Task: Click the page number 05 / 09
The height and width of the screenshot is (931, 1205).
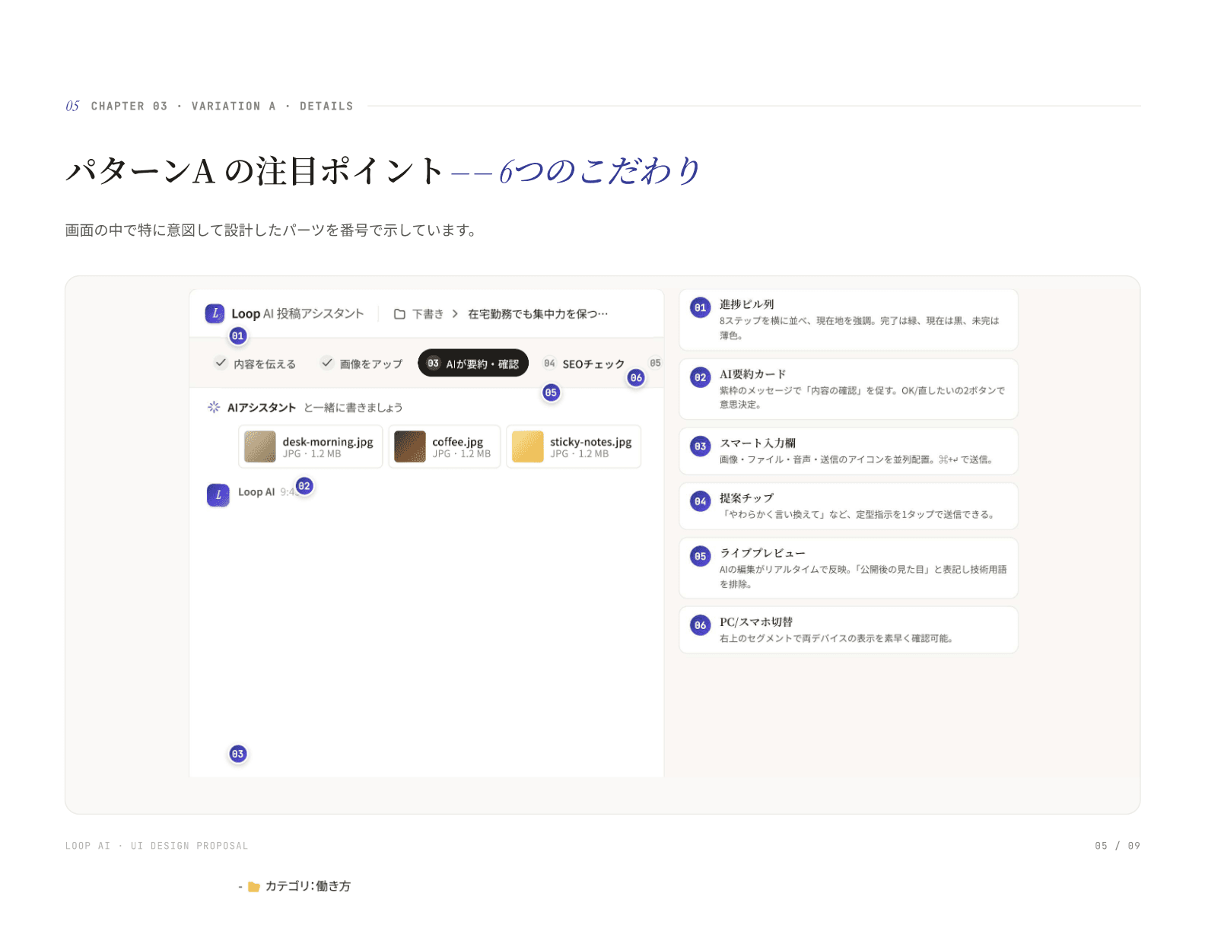Action: 1118,846
